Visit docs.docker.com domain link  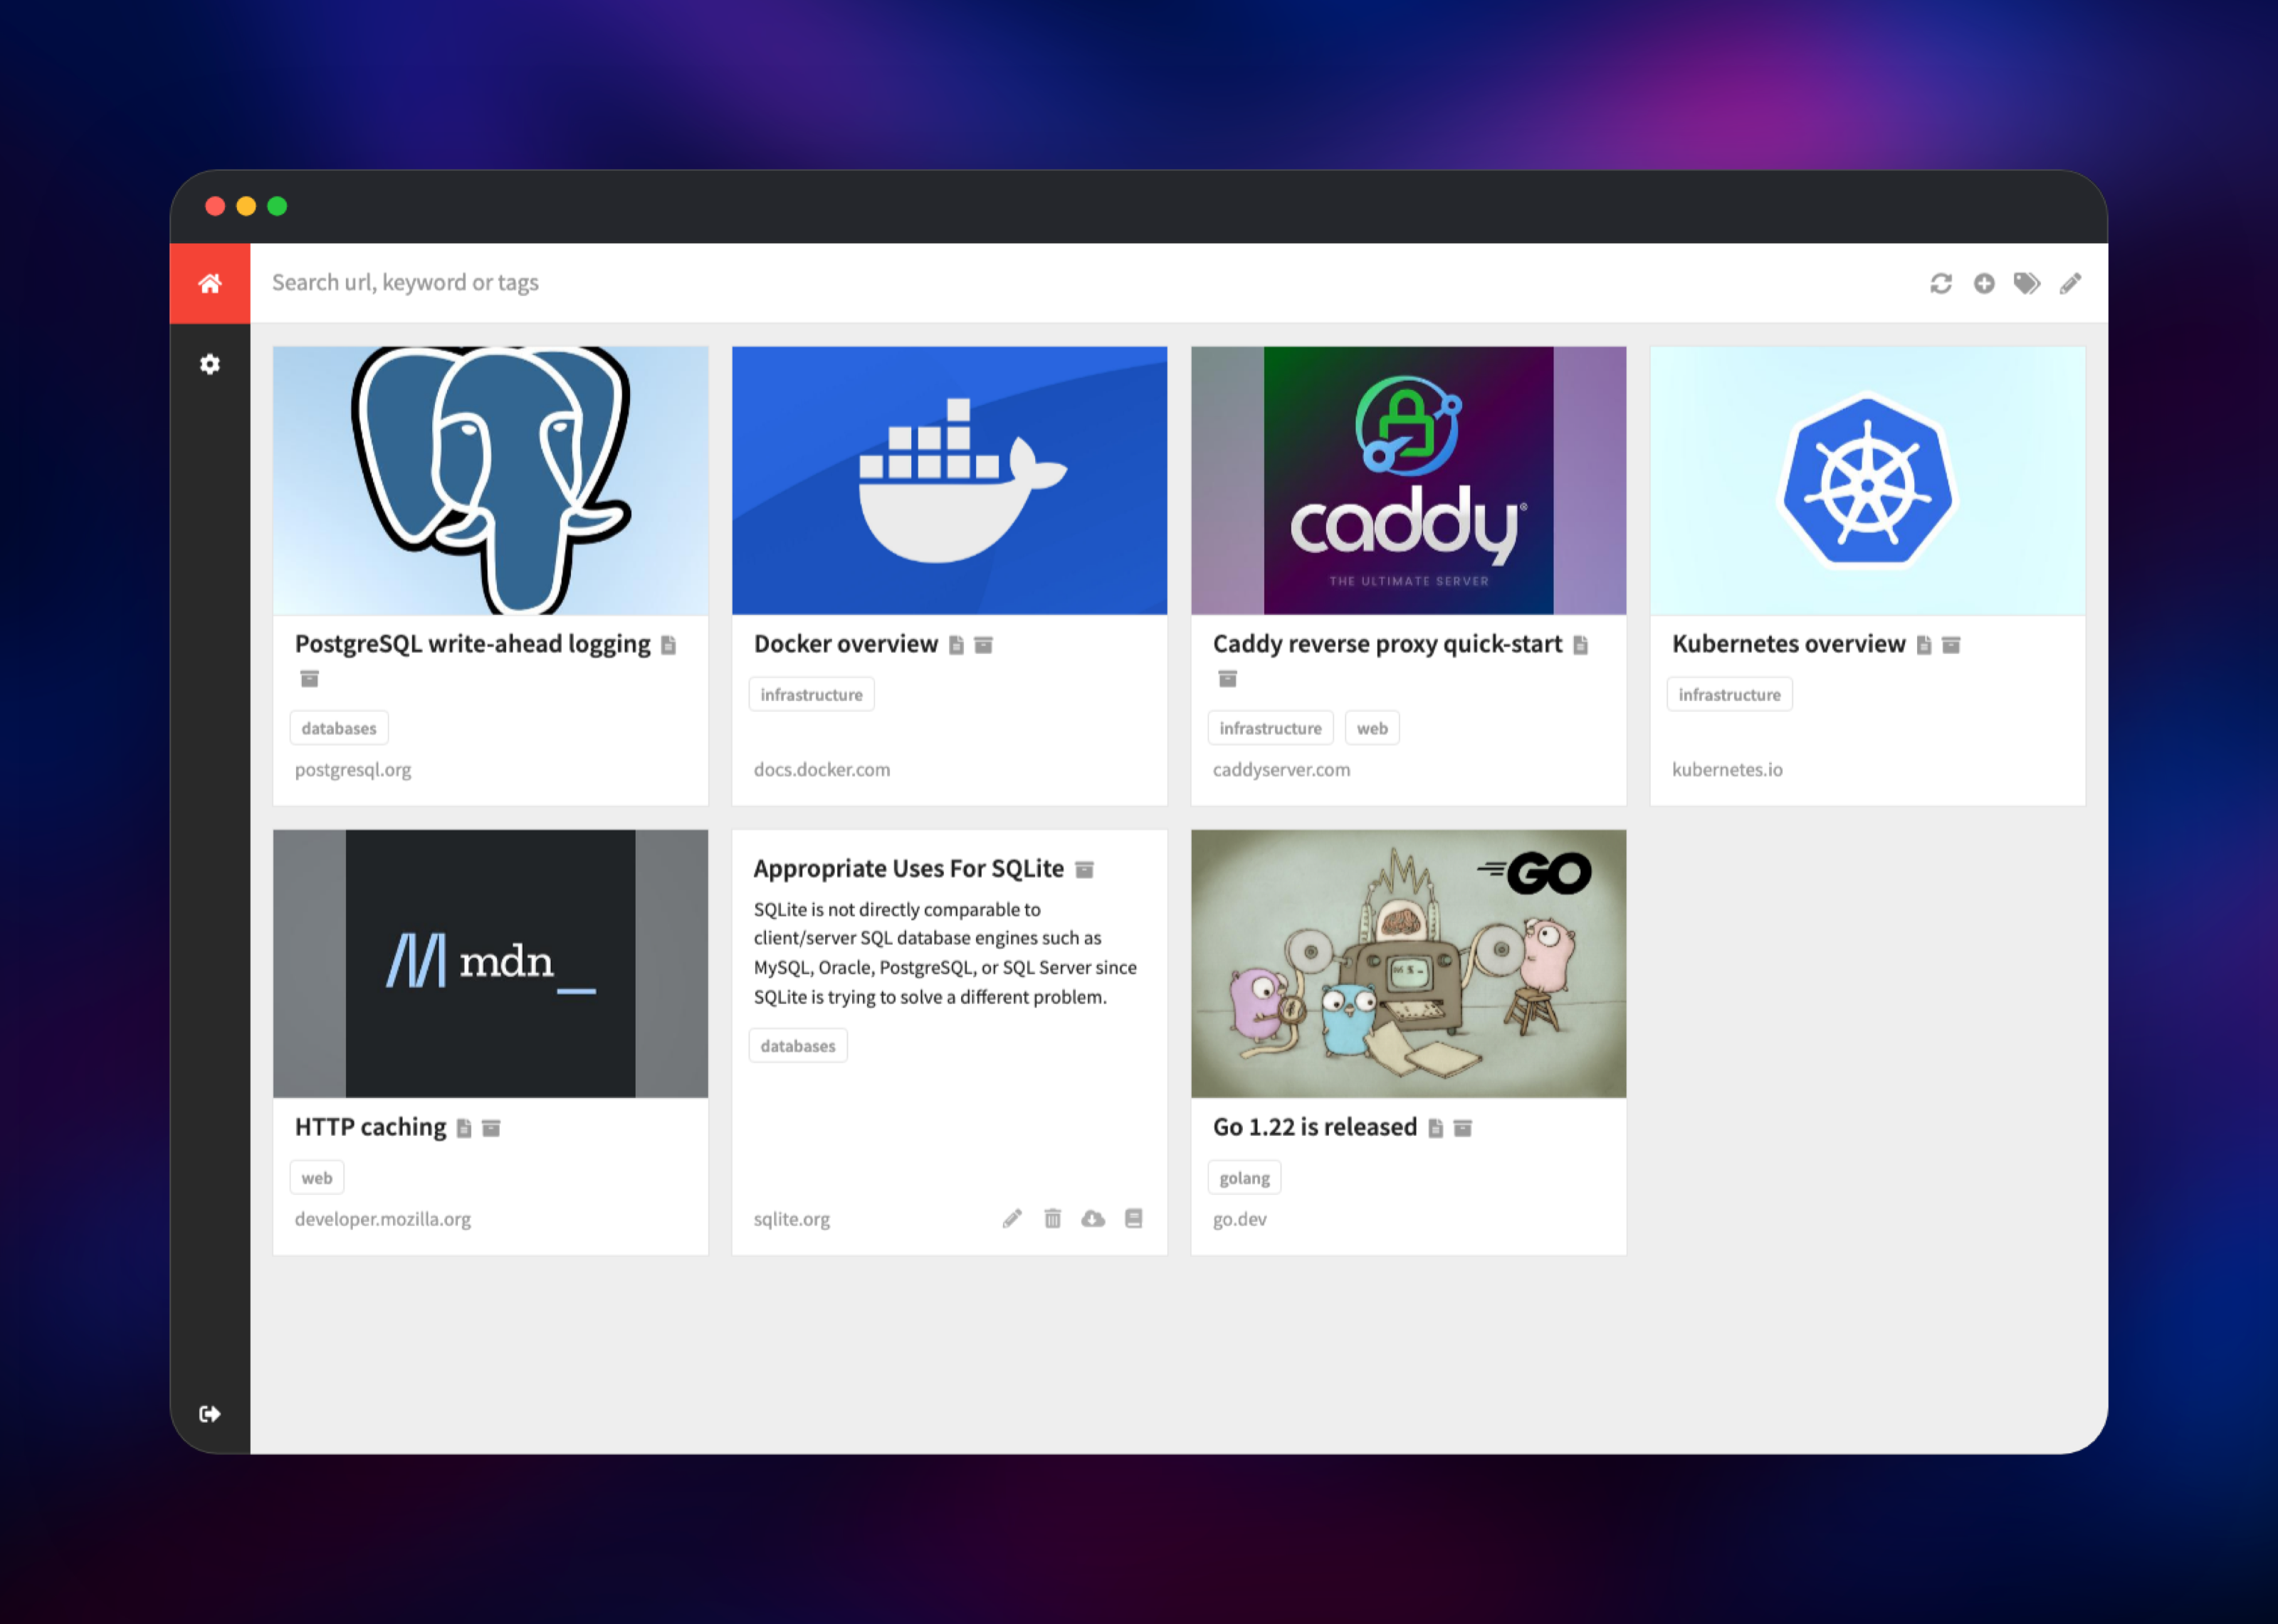pos(821,770)
